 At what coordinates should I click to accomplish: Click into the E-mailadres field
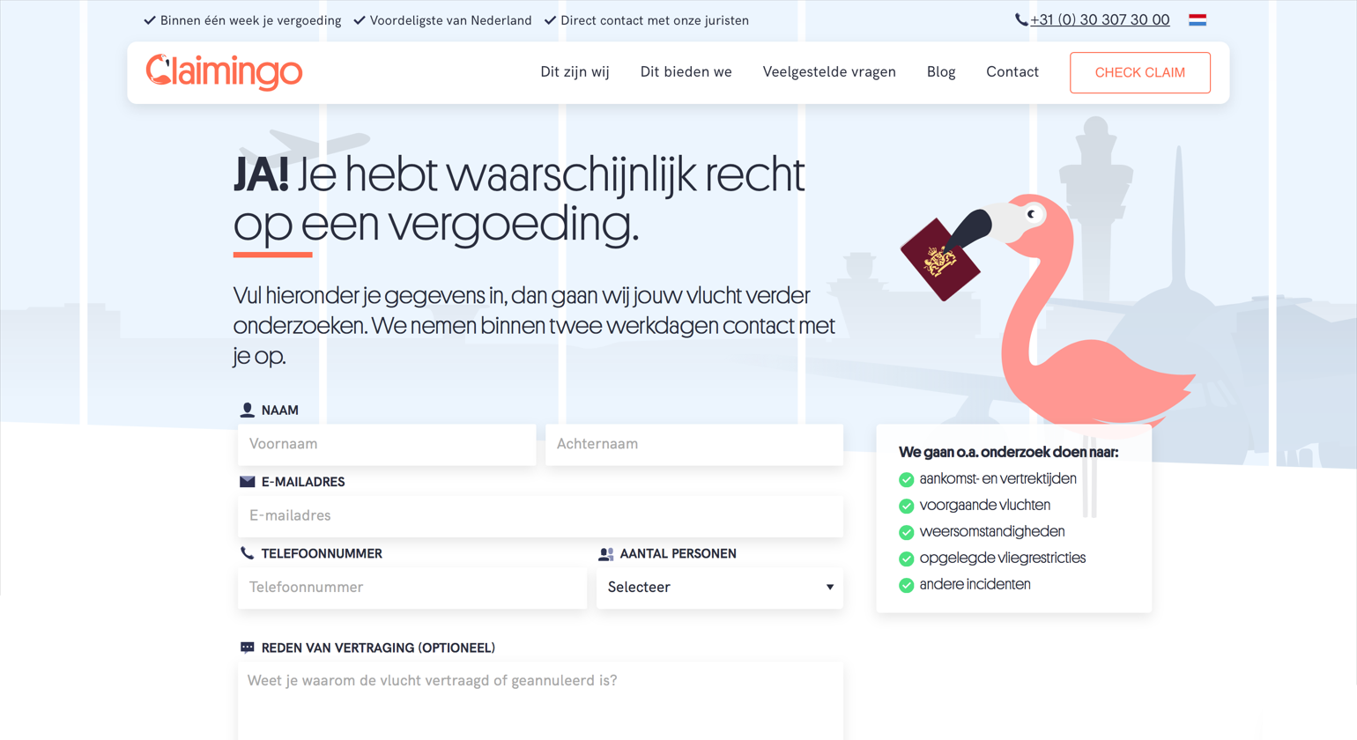coord(540,516)
